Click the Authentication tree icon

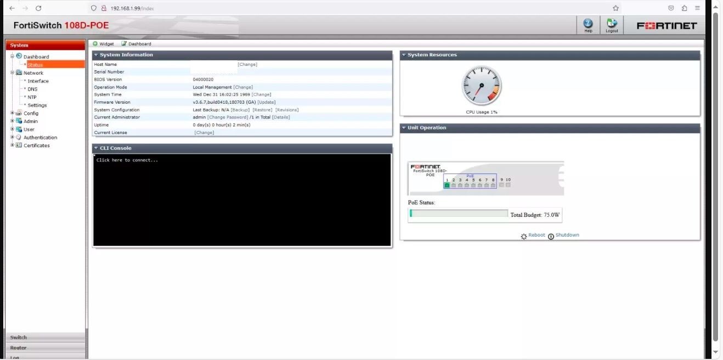point(19,137)
